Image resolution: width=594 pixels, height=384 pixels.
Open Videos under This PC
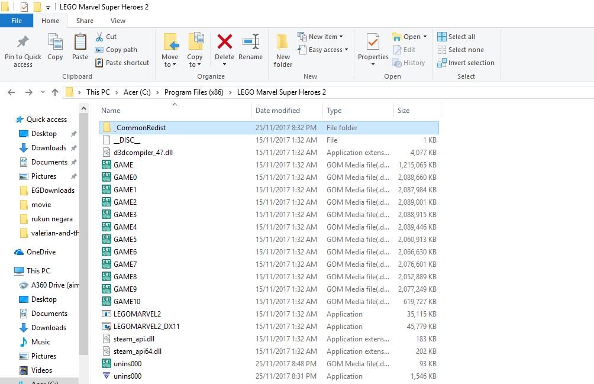point(36,370)
